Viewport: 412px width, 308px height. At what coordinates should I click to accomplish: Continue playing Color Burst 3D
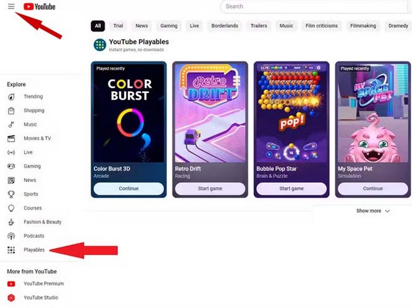(129, 188)
